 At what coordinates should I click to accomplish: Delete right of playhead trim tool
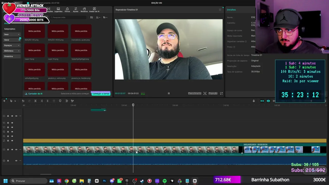coord(48,101)
